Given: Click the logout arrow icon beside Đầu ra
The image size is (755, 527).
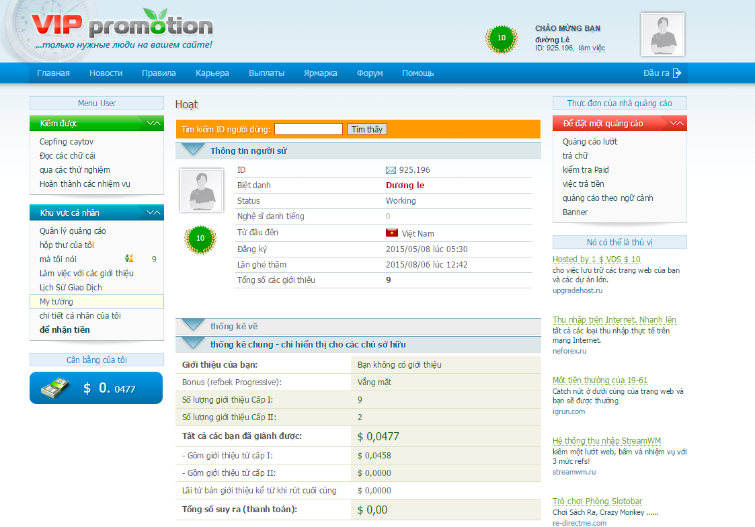Looking at the screenshot, I should coord(677,73).
